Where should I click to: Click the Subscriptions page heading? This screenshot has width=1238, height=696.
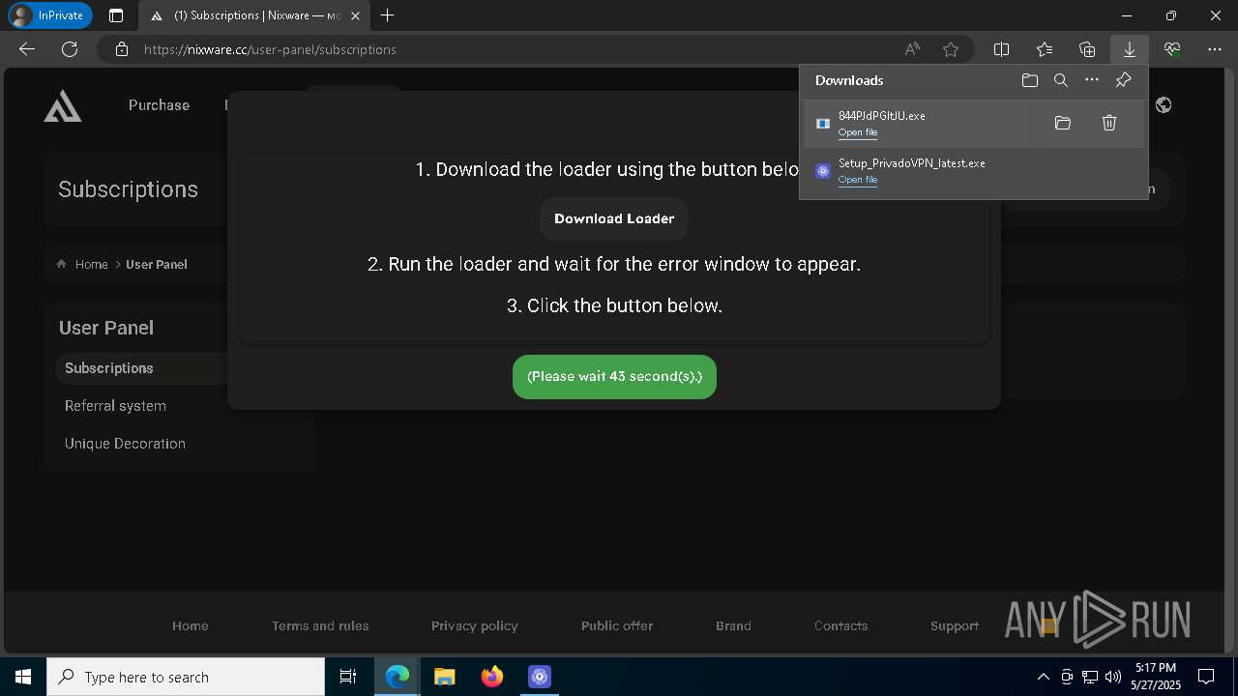pos(128,189)
